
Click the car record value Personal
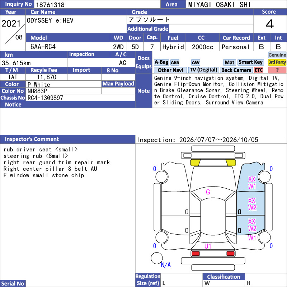click(x=236, y=47)
